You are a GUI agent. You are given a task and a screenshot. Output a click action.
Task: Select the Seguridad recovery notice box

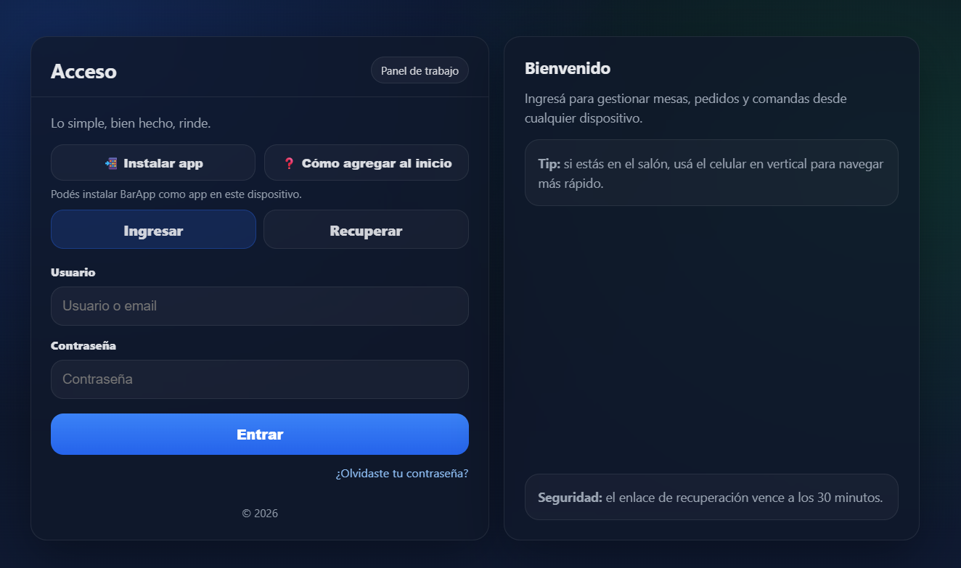[711, 497]
